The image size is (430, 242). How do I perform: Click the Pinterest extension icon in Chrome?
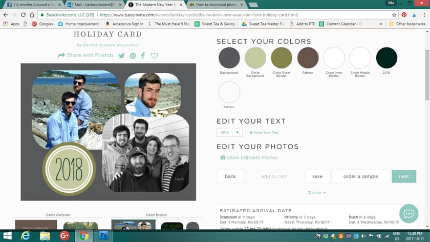pos(404,15)
